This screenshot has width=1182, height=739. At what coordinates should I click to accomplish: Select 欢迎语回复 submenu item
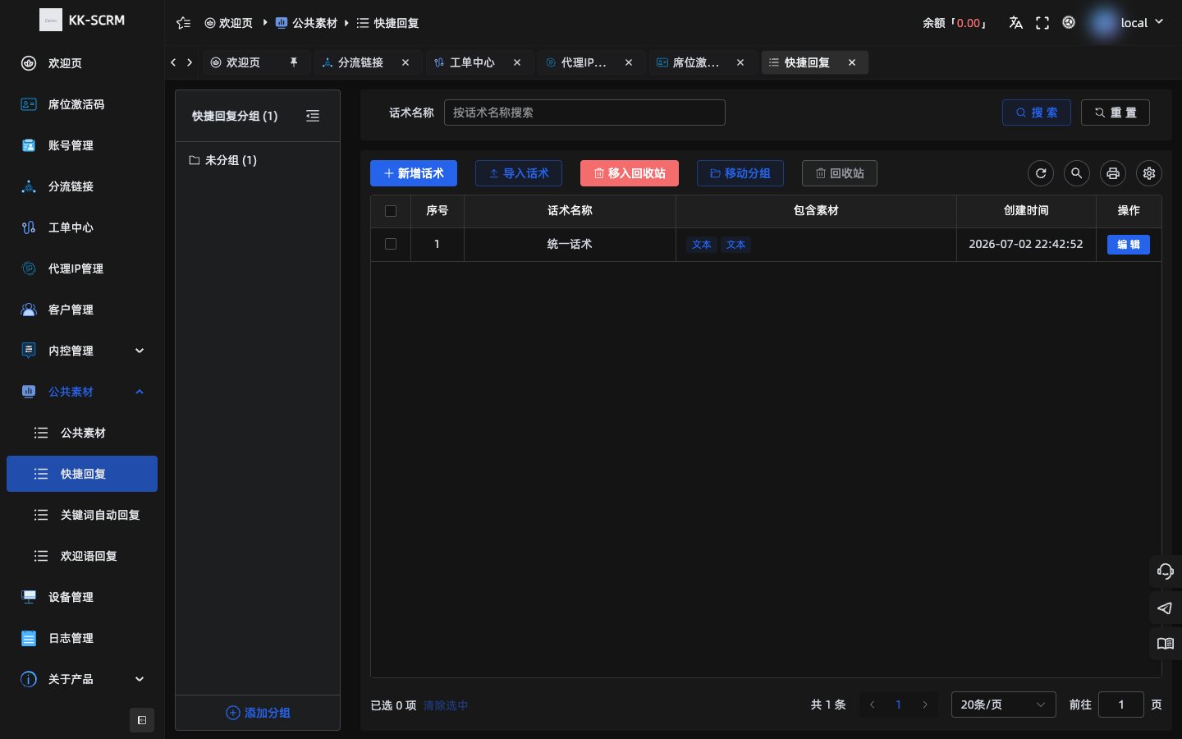[x=82, y=556]
